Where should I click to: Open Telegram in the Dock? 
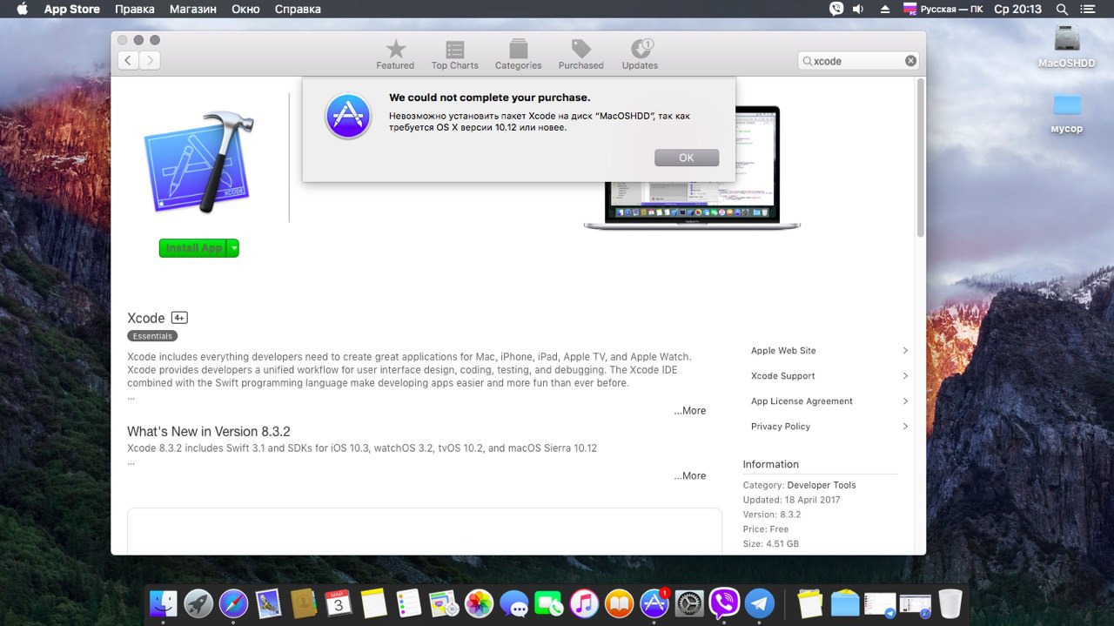coord(760,603)
